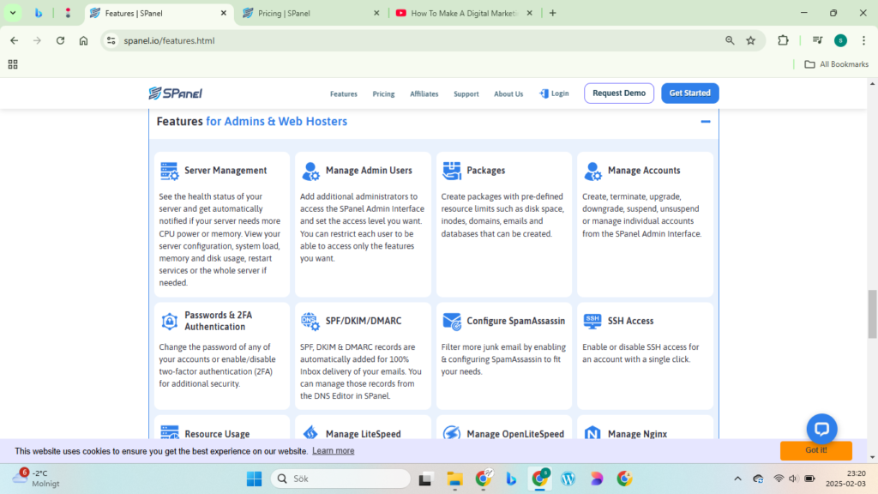View site information icon in address bar
Image resolution: width=878 pixels, height=494 pixels.
tap(111, 40)
